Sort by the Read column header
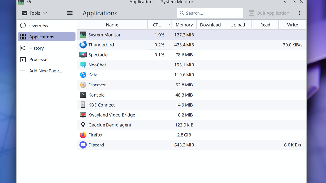The image size is (326, 183). (265, 25)
